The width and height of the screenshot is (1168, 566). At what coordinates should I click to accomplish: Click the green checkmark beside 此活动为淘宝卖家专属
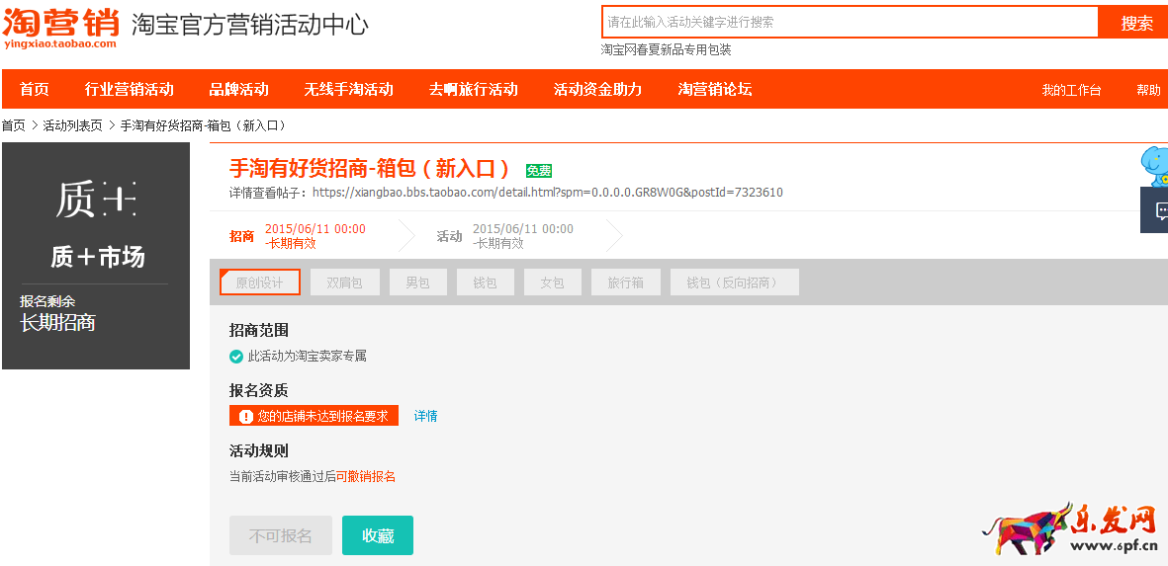pos(236,356)
